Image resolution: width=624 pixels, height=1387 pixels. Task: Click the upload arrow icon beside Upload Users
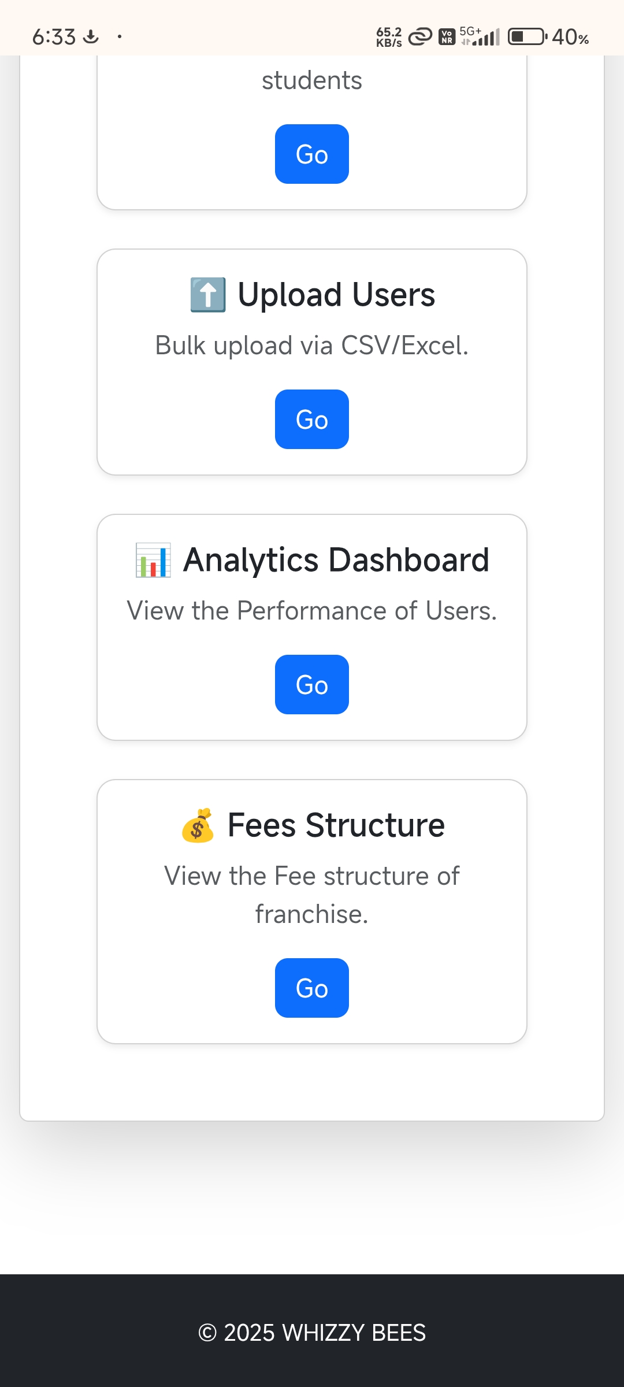point(208,295)
